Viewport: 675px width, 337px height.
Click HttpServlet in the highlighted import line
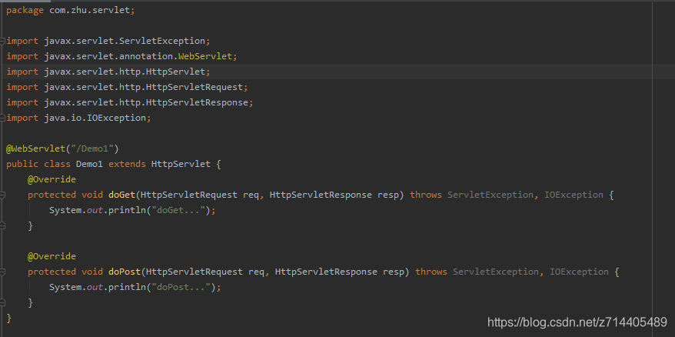click(x=175, y=72)
